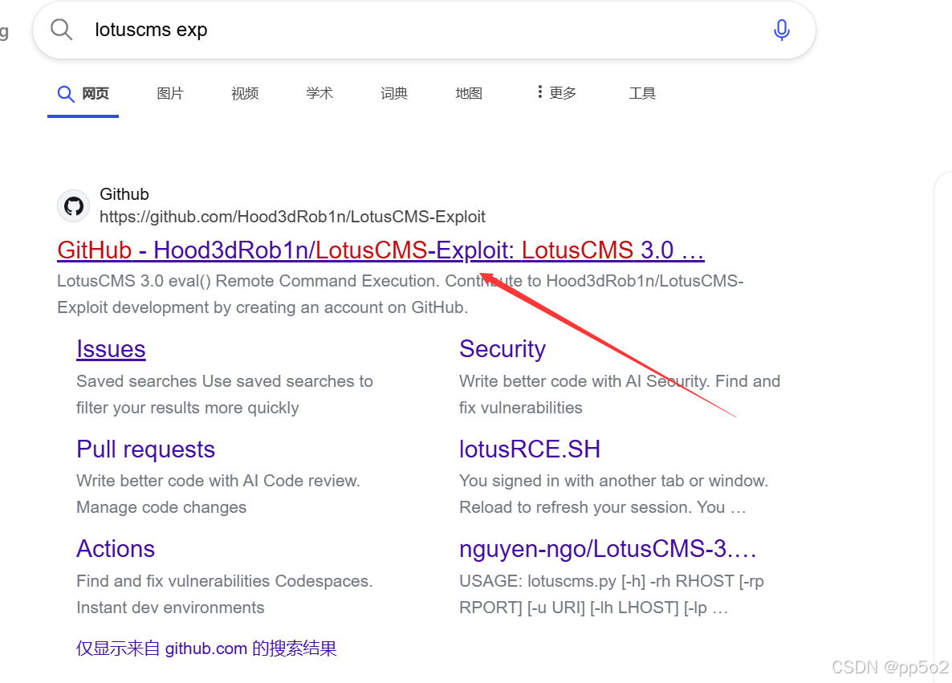Activate the microphone voice search icon

[x=781, y=30]
